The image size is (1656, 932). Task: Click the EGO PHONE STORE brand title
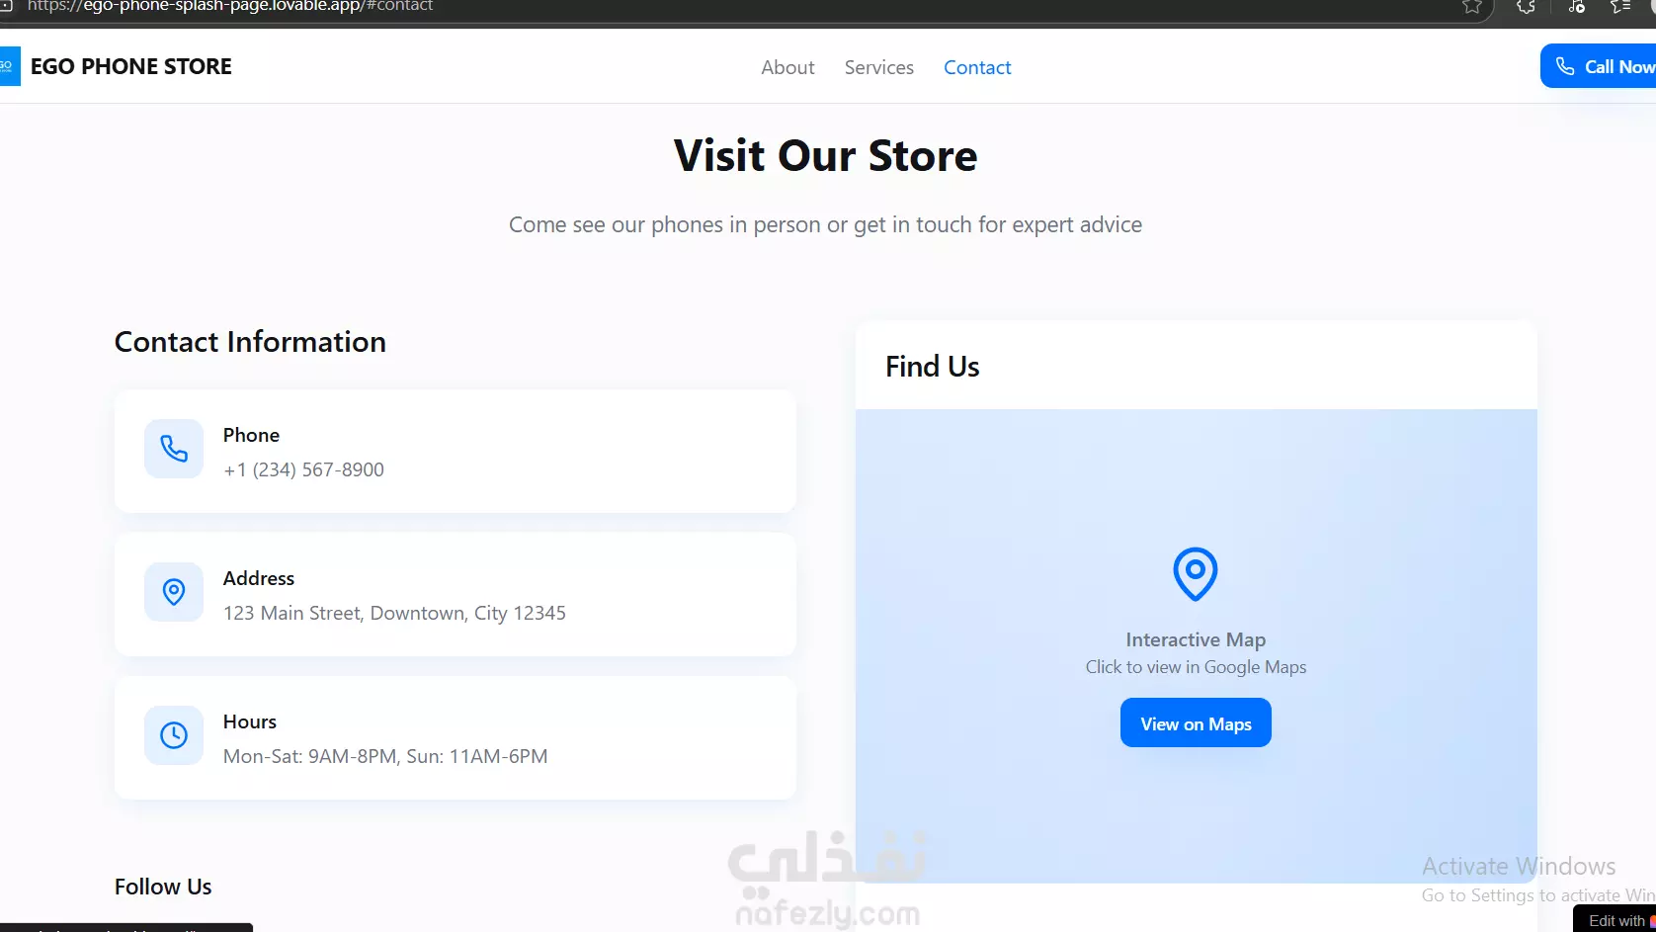(131, 66)
